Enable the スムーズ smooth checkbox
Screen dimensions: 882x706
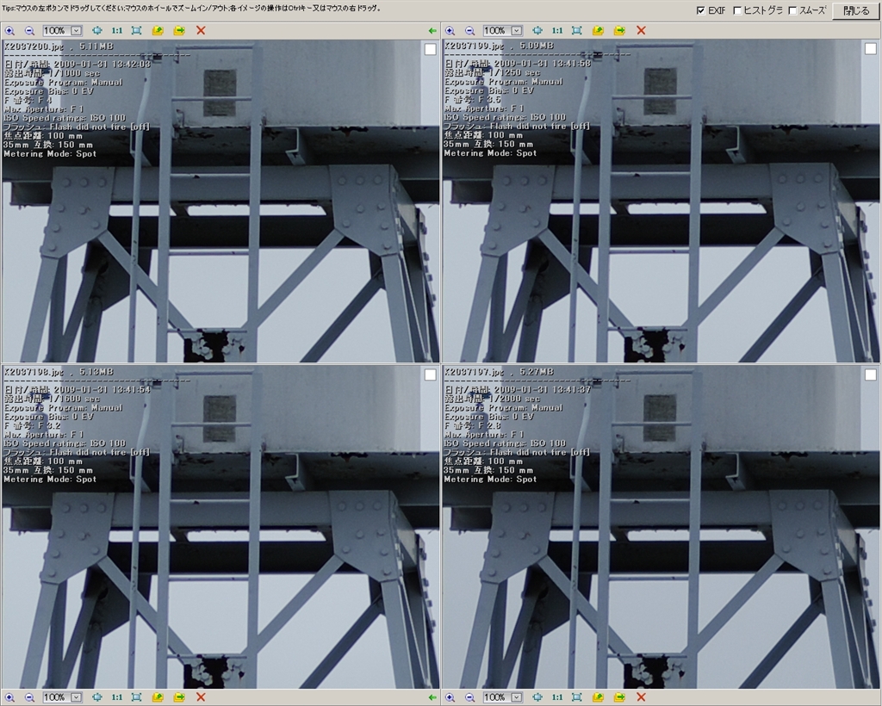[792, 10]
